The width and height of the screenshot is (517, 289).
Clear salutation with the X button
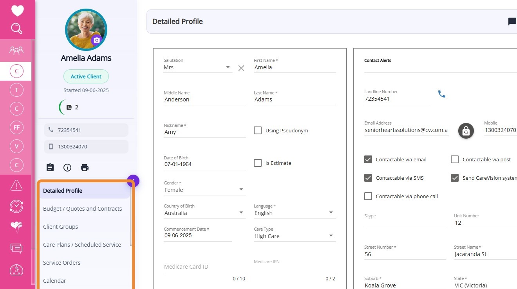(241, 68)
